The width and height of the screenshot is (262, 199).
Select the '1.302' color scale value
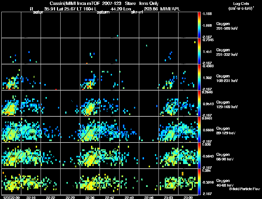(x=207, y=78)
